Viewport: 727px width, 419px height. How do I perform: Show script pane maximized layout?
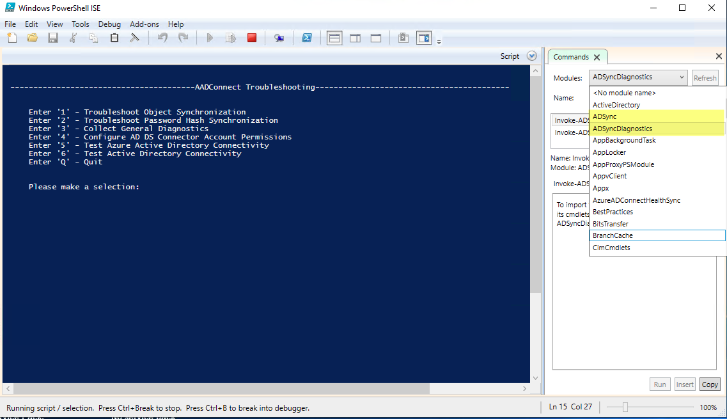coord(376,38)
